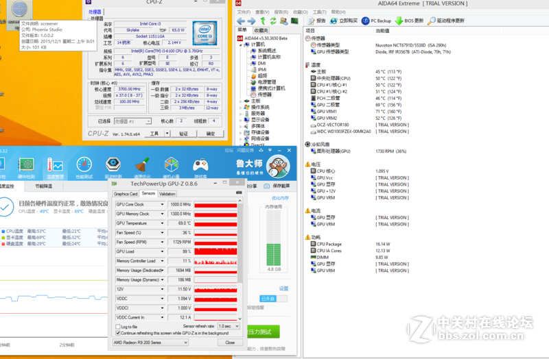Open the 工具 dropdown arrow in CPU-Z

tap(167, 134)
